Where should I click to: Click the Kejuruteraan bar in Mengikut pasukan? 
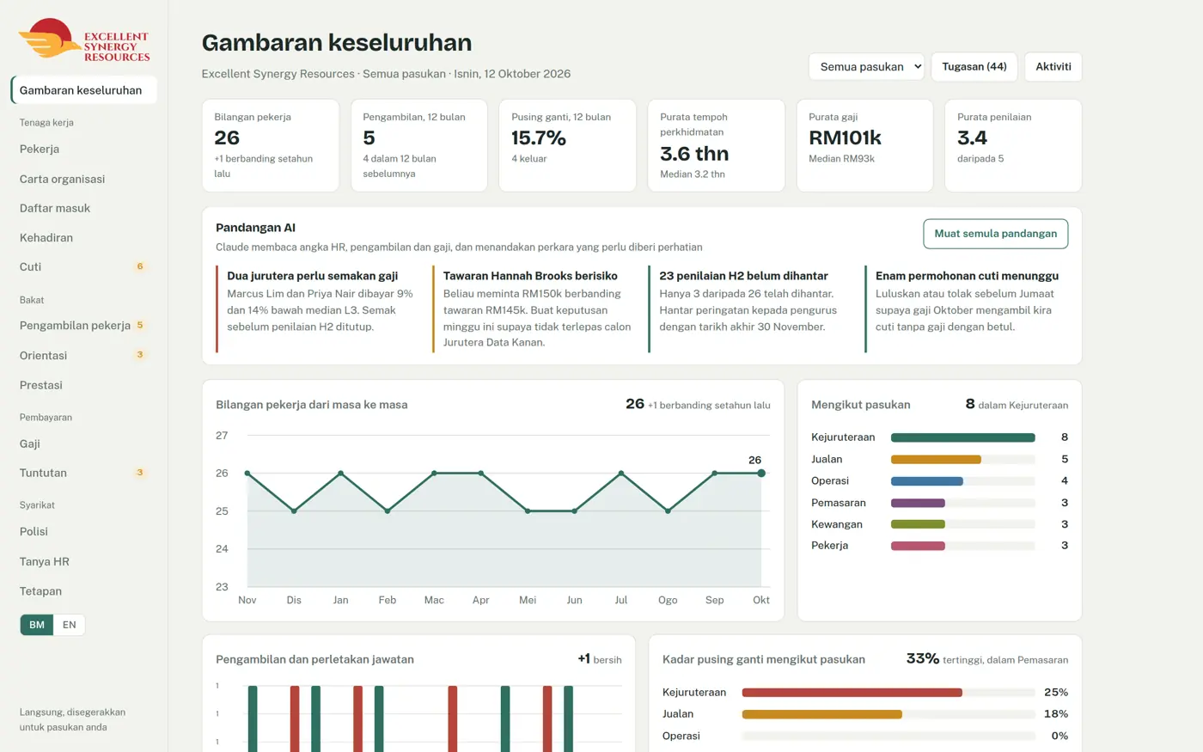pyautogui.click(x=962, y=437)
